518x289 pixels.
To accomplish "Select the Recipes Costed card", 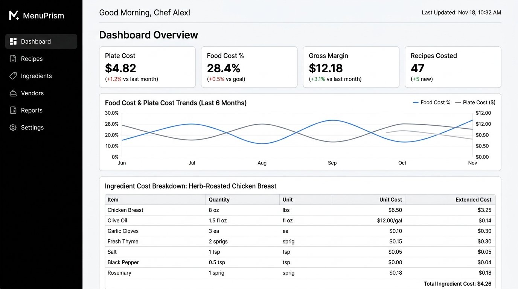I will tap(453, 67).
